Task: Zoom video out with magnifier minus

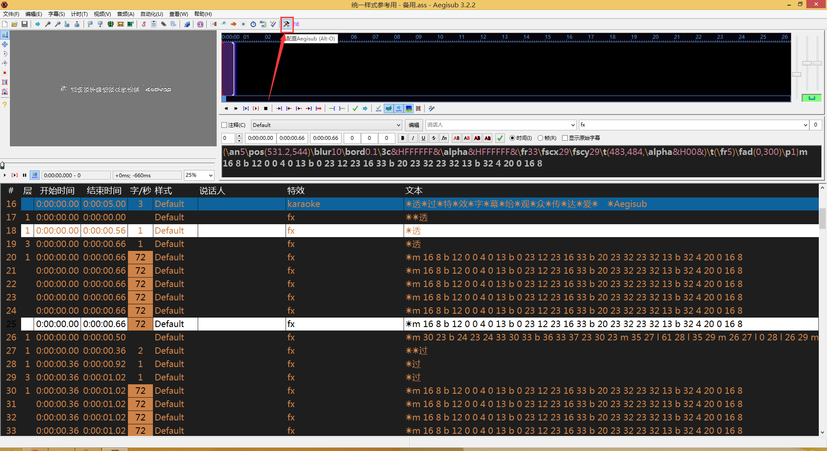Action: (x=58, y=24)
